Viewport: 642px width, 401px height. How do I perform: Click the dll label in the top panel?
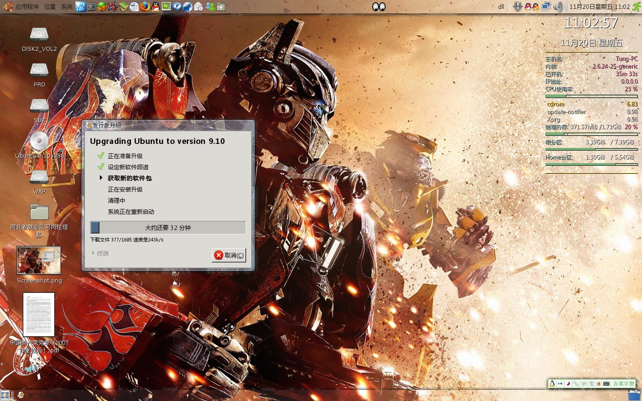[501, 7]
